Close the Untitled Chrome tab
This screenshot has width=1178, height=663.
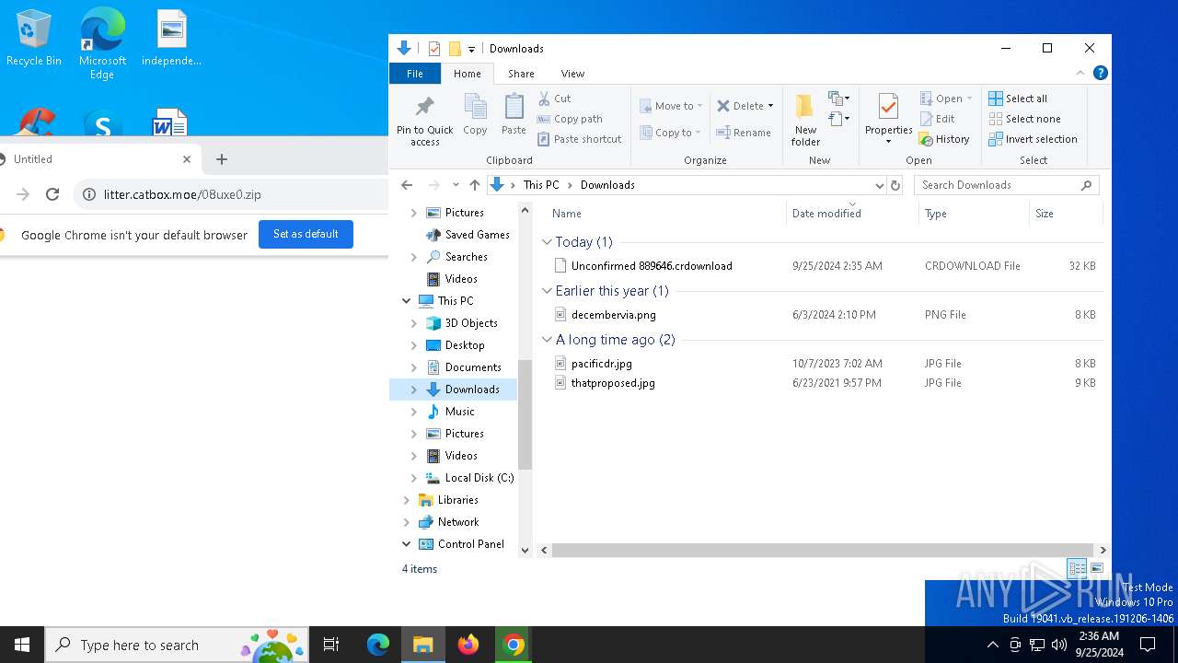tap(187, 159)
